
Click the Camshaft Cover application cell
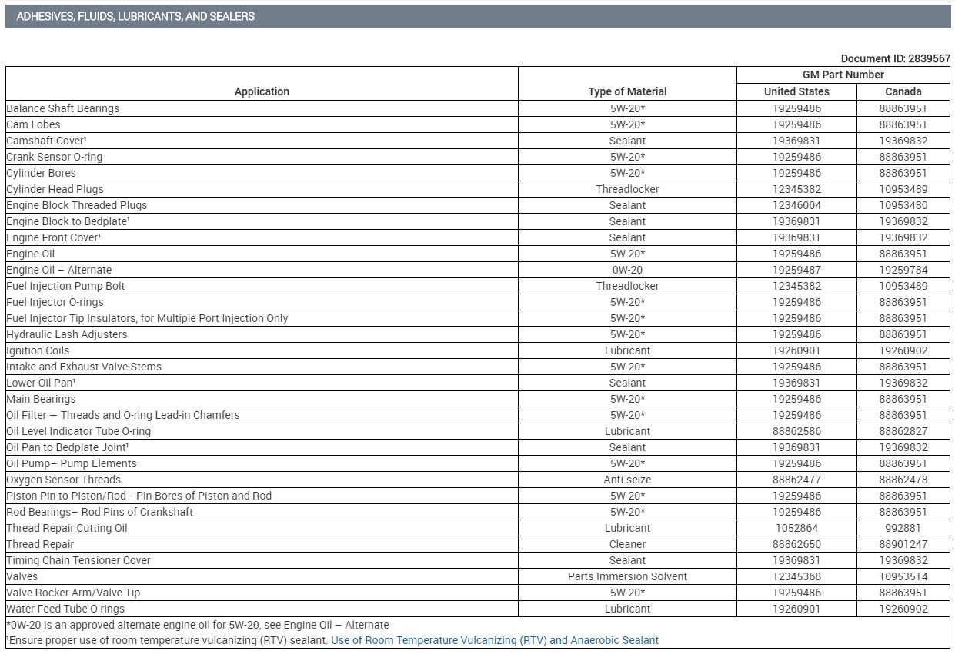coord(262,141)
